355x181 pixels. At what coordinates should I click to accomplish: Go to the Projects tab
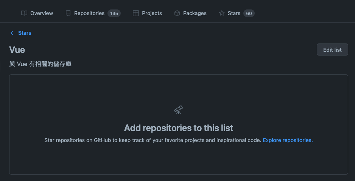click(x=152, y=13)
